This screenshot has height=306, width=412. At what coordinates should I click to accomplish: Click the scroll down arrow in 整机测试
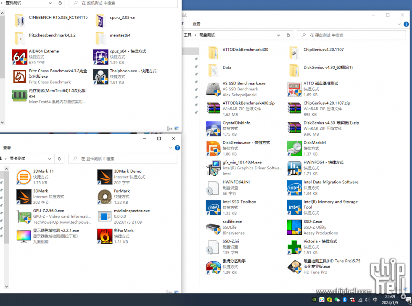[3, 123]
